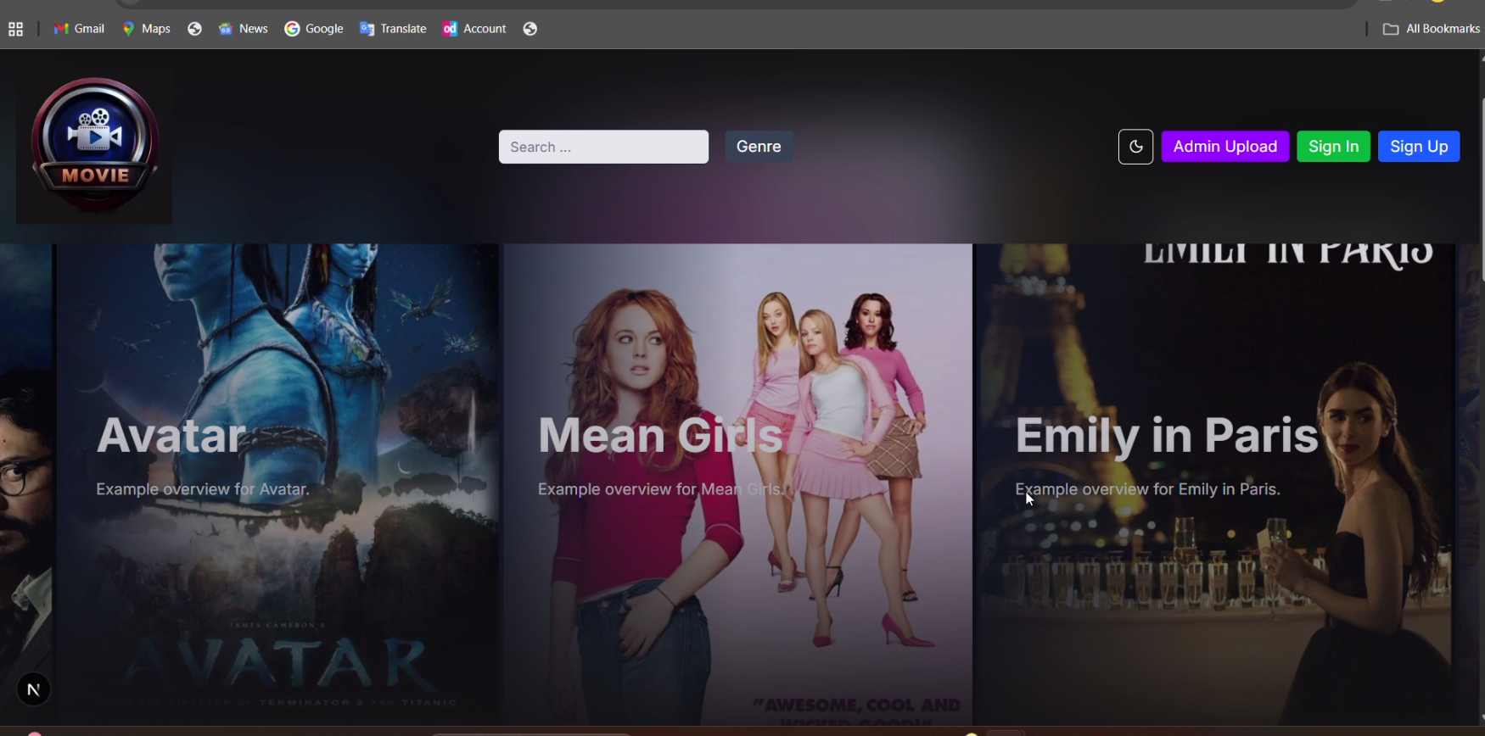1485x736 pixels.
Task: Click the Movie site logo
Action: pyautogui.click(x=94, y=146)
